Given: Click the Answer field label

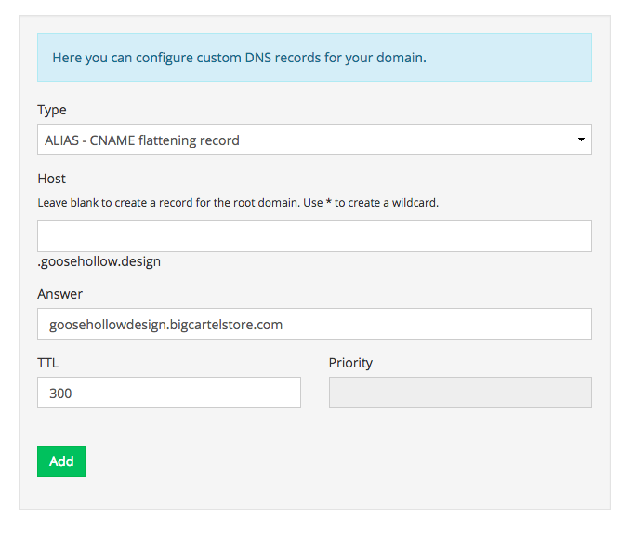Looking at the screenshot, I should point(60,294).
